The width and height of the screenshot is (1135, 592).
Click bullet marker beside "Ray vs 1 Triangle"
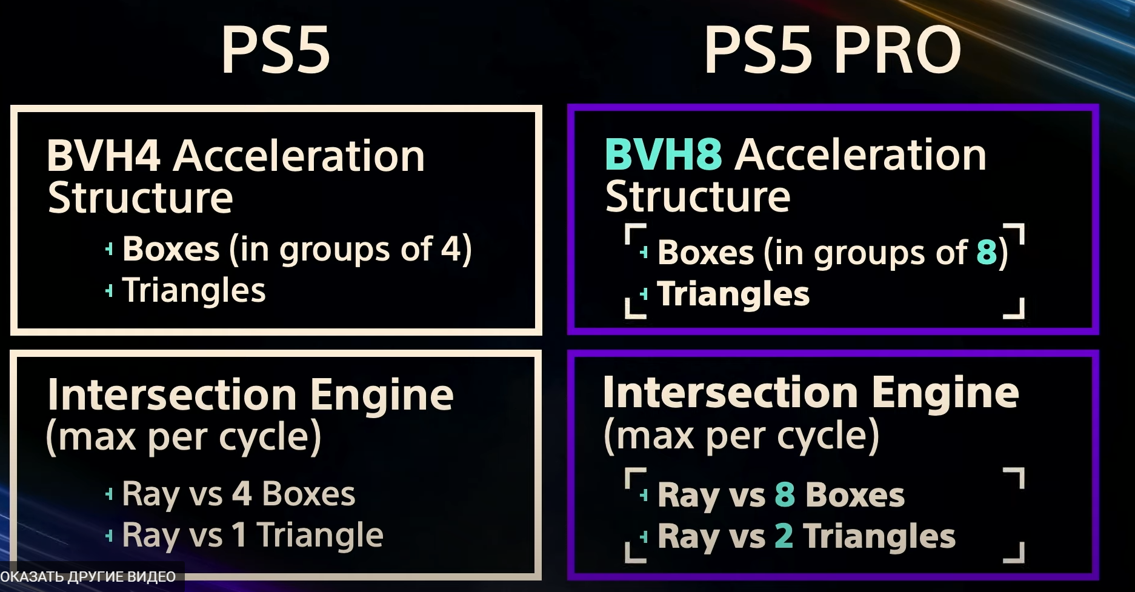tap(109, 536)
